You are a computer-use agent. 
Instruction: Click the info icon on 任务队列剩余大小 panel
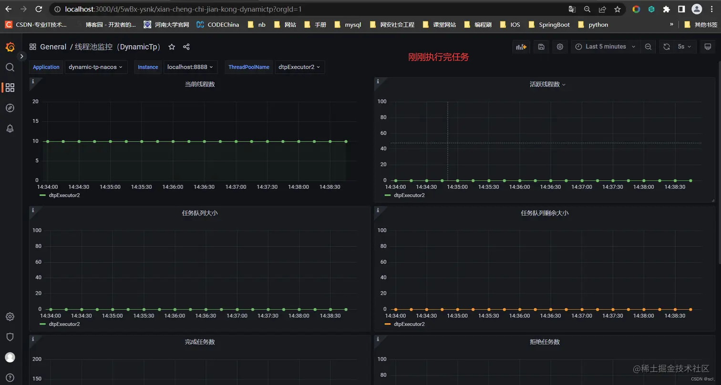coord(378,210)
